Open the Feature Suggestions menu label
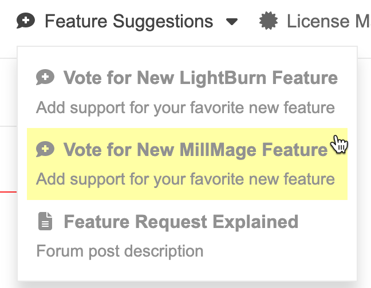371x288 pixels. [129, 22]
